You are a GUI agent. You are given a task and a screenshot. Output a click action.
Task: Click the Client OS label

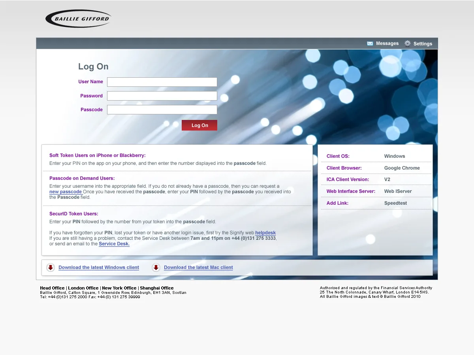click(338, 156)
